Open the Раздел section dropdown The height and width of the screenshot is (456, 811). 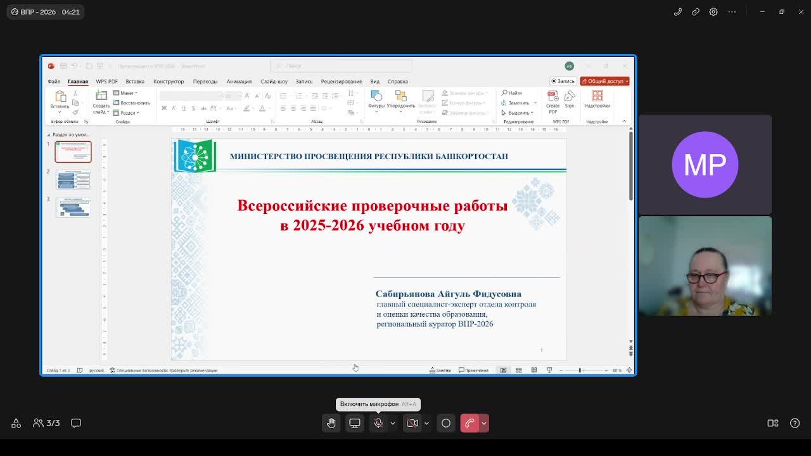126,113
